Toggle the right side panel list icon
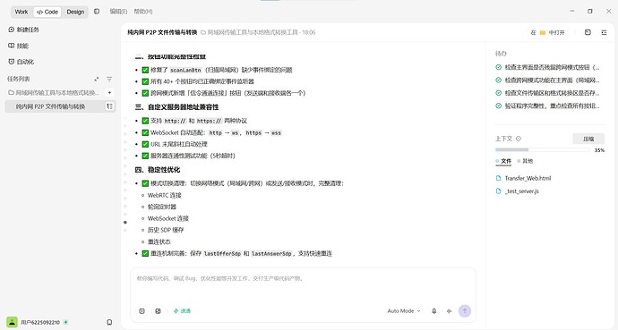The width and height of the screenshot is (618, 330). [x=604, y=32]
